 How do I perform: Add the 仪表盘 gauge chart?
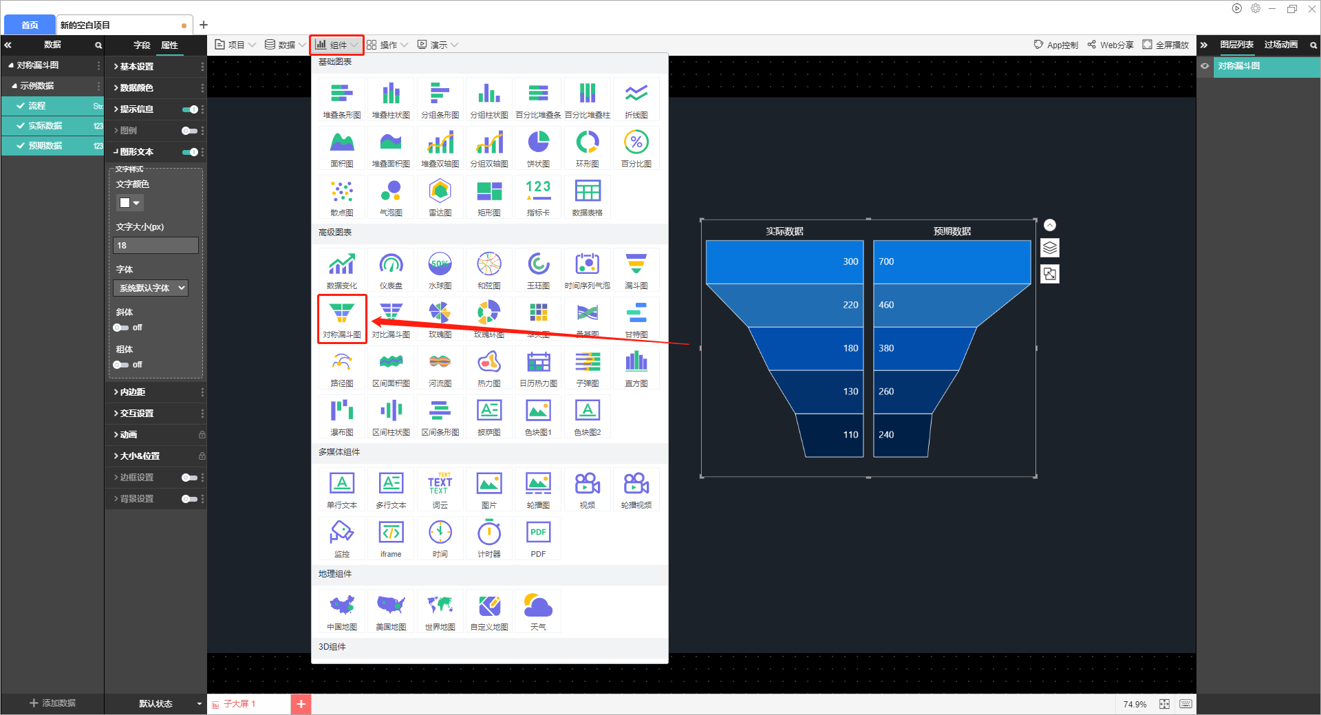click(391, 270)
